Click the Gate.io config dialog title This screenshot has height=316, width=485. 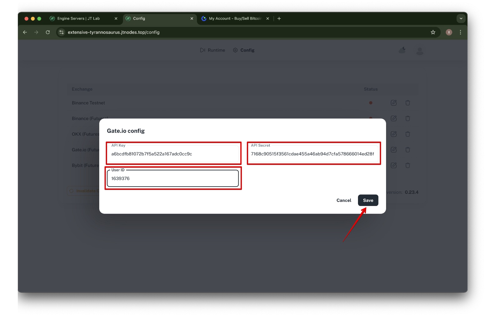[x=126, y=131]
